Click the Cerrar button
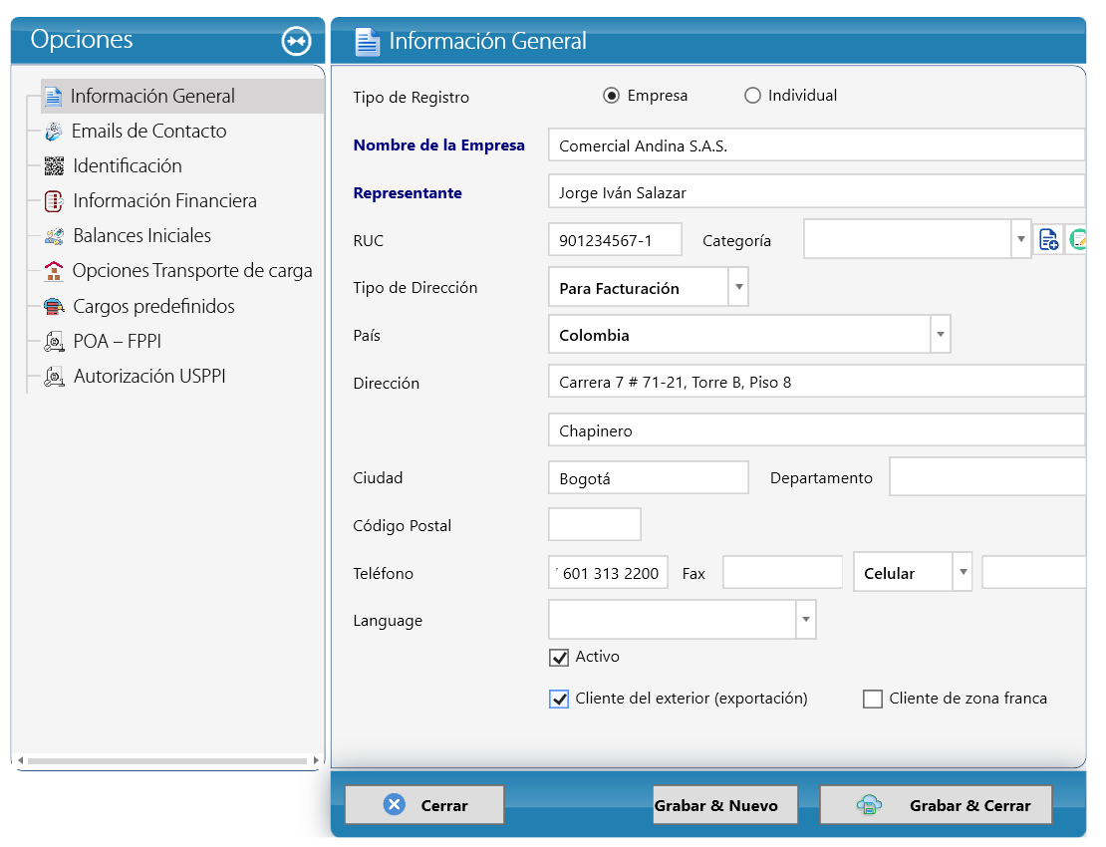 424,805
